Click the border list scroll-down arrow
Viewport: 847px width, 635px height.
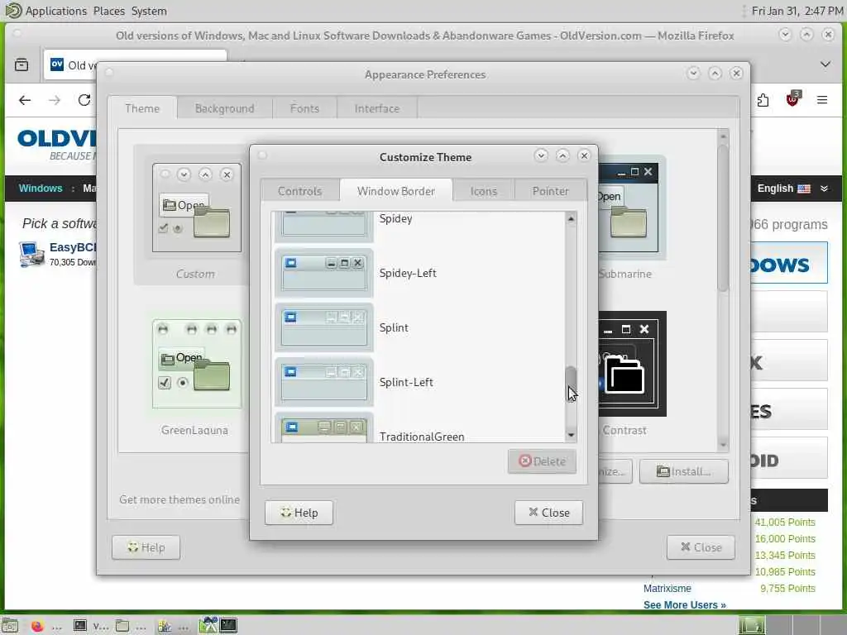click(x=571, y=435)
